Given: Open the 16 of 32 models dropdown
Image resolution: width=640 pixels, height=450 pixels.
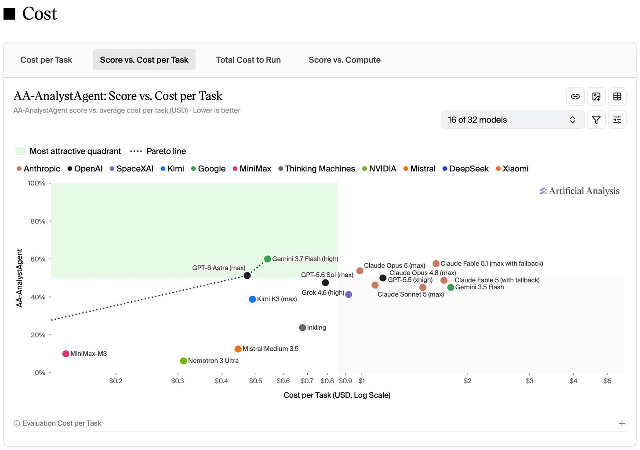Looking at the screenshot, I should click(x=512, y=120).
